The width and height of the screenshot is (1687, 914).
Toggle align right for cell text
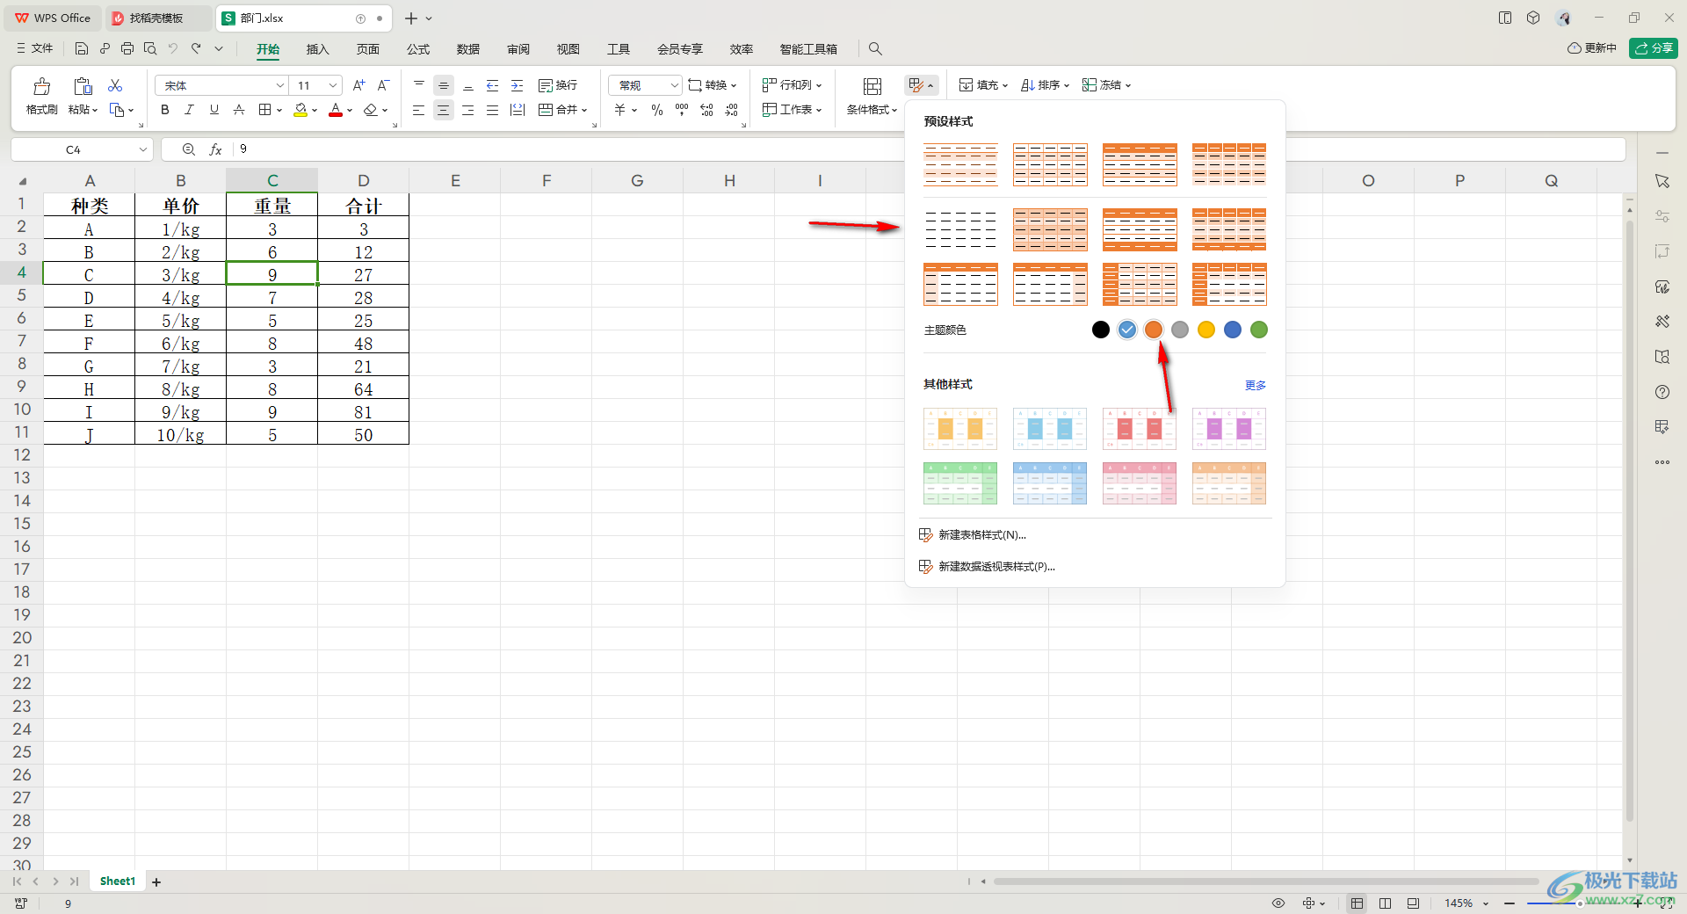(468, 110)
